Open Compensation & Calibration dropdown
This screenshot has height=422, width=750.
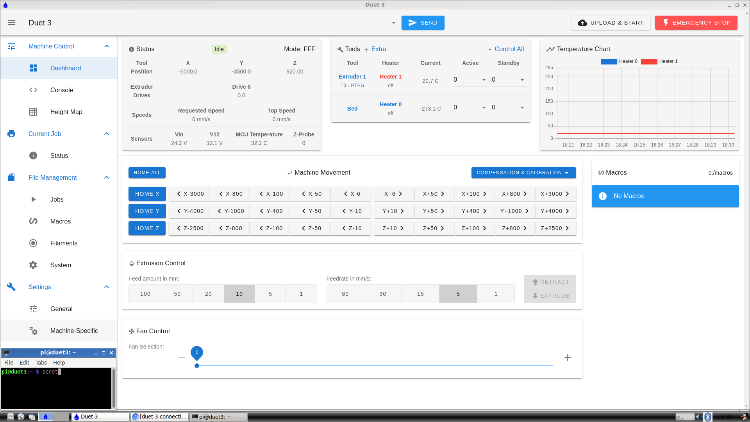pos(523,173)
